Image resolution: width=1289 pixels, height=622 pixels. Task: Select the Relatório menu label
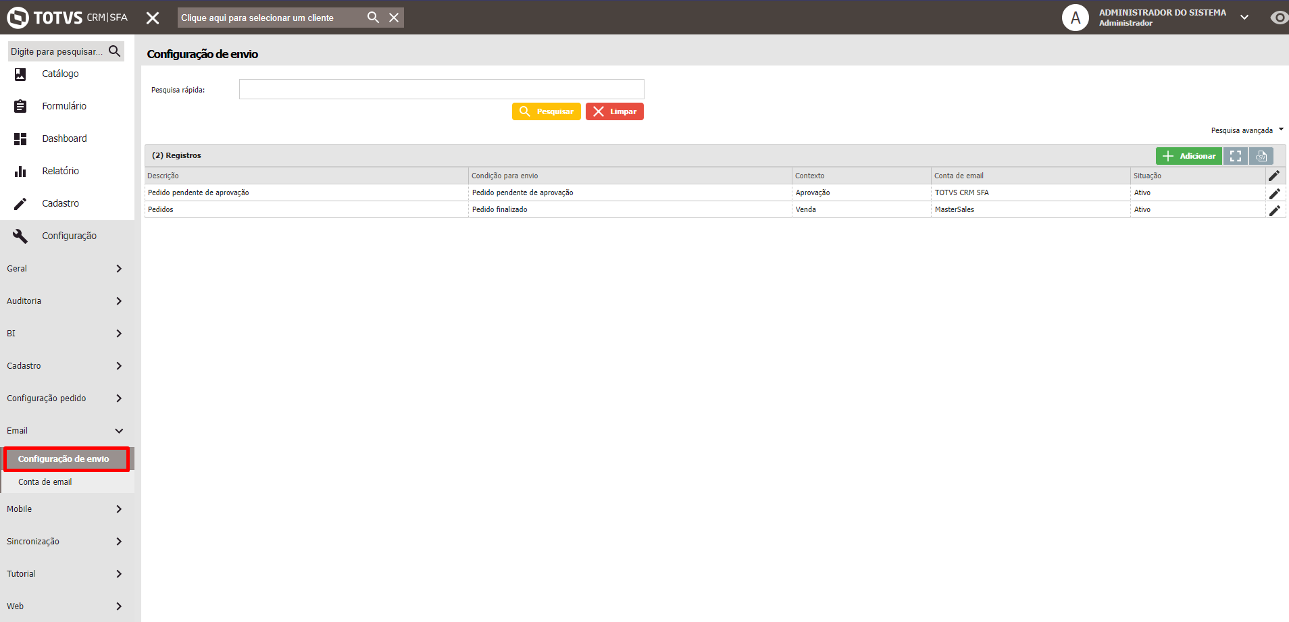(60, 171)
